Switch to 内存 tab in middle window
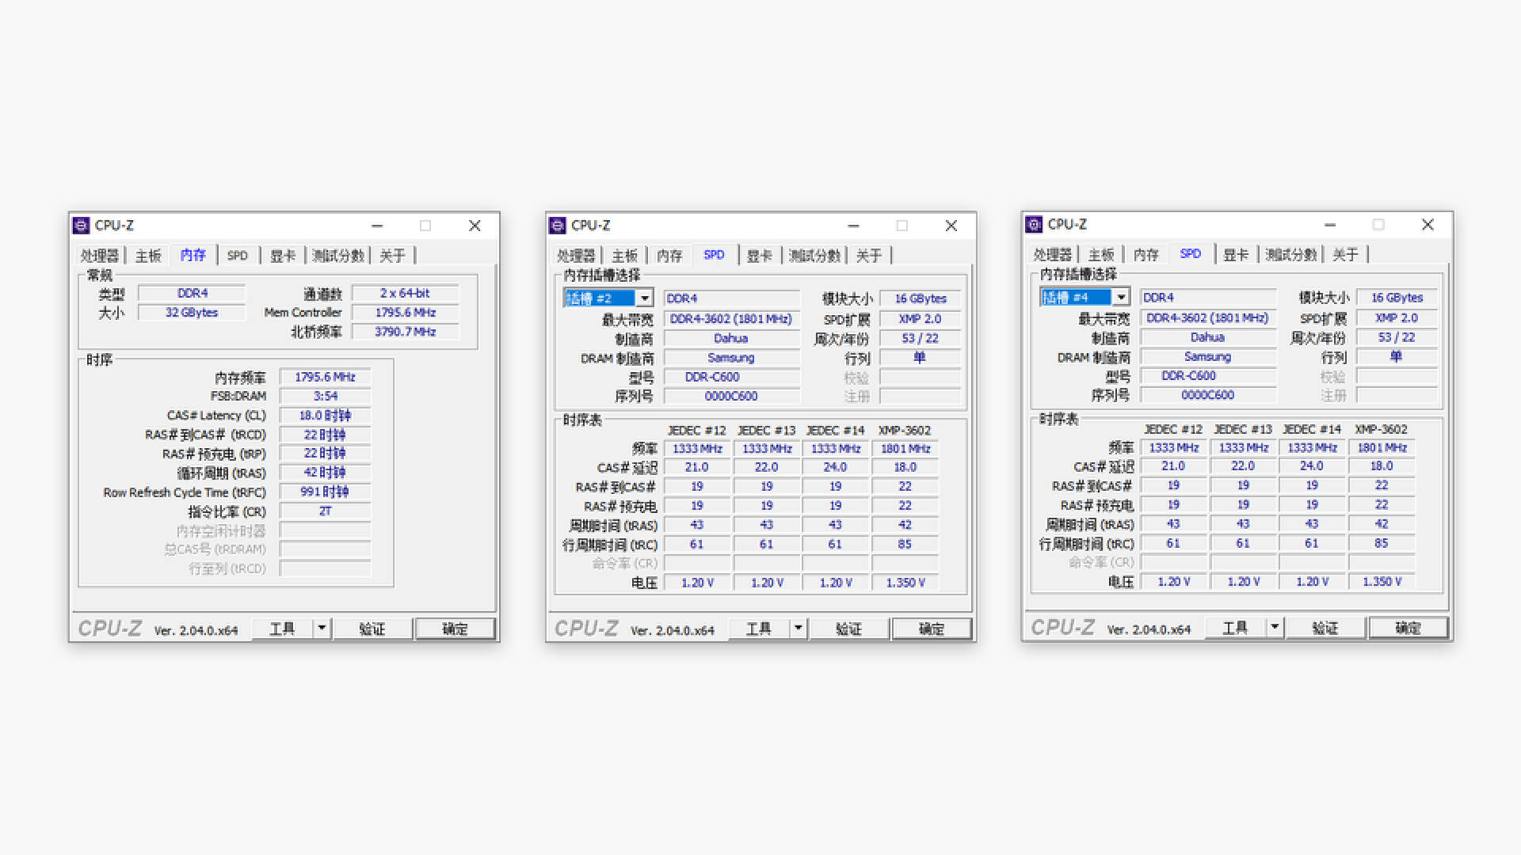This screenshot has height=855, width=1521. pyautogui.click(x=669, y=256)
